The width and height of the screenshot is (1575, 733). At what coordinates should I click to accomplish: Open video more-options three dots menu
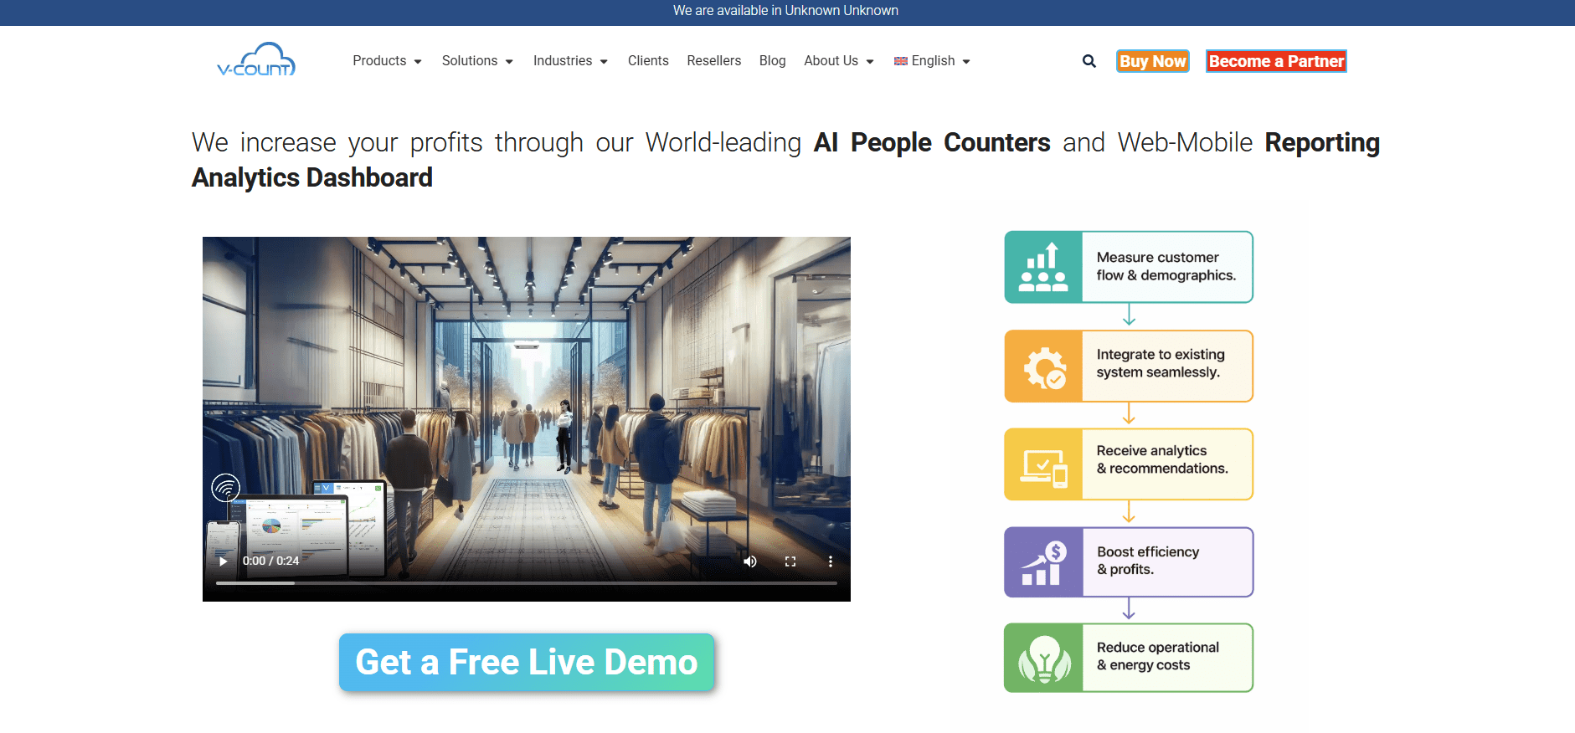click(830, 561)
